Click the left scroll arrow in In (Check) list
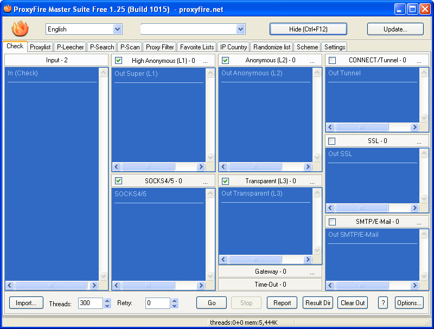The height and width of the screenshot is (329, 434). 10,285
